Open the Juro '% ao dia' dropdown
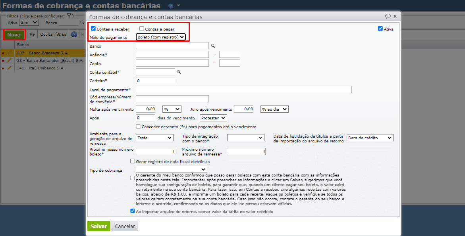 pyautogui.click(x=274, y=109)
